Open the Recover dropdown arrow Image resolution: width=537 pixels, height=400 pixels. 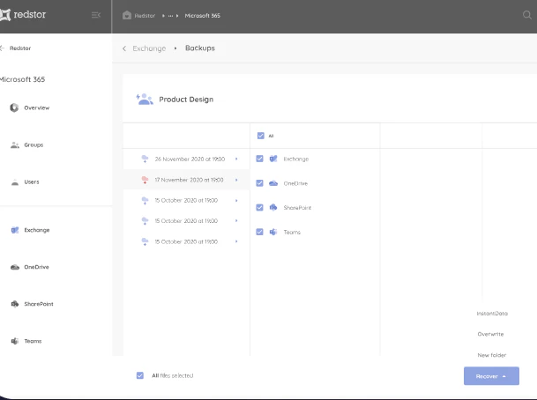point(504,376)
